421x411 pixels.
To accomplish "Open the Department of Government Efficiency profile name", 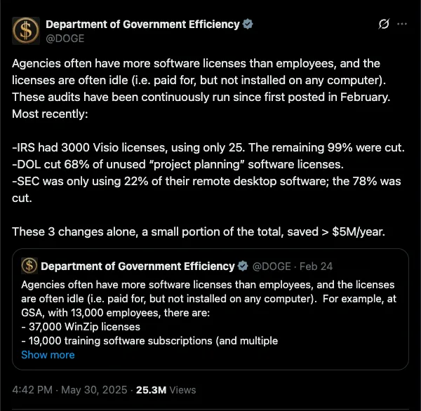I will (x=142, y=25).
